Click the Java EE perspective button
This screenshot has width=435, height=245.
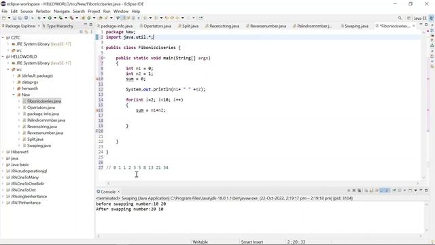point(420,18)
